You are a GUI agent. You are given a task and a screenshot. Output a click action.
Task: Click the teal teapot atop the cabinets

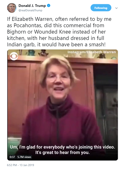31,53
